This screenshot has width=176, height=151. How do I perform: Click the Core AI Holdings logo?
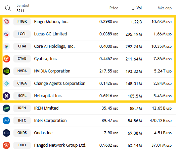tap(6, 46)
